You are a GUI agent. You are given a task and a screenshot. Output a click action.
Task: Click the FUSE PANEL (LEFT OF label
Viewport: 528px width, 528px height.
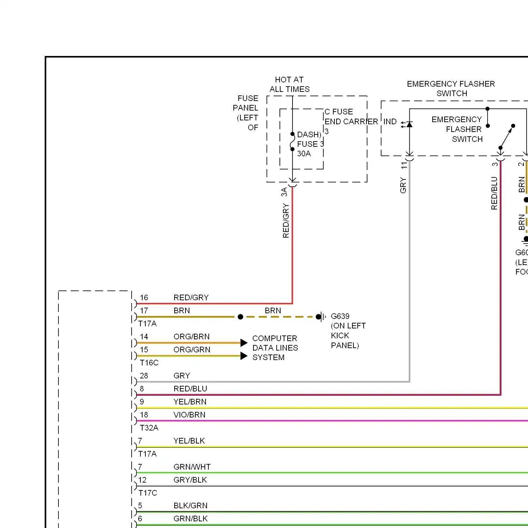click(246, 113)
